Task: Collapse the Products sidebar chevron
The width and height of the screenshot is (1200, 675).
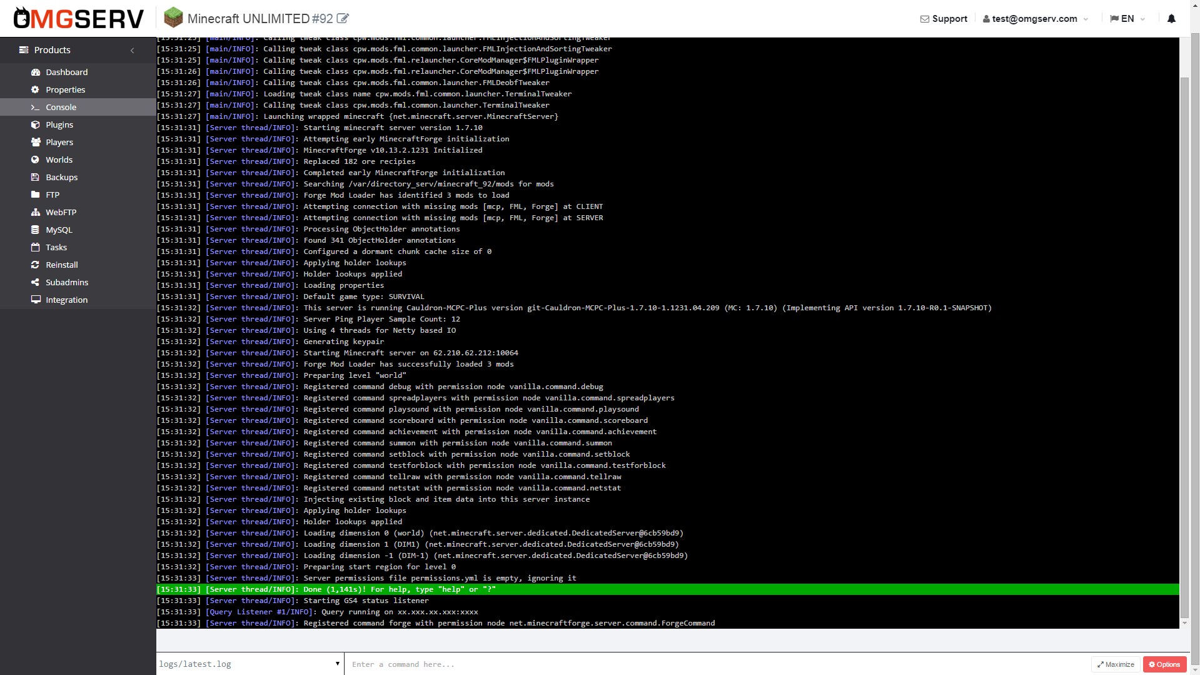Action: pos(132,50)
